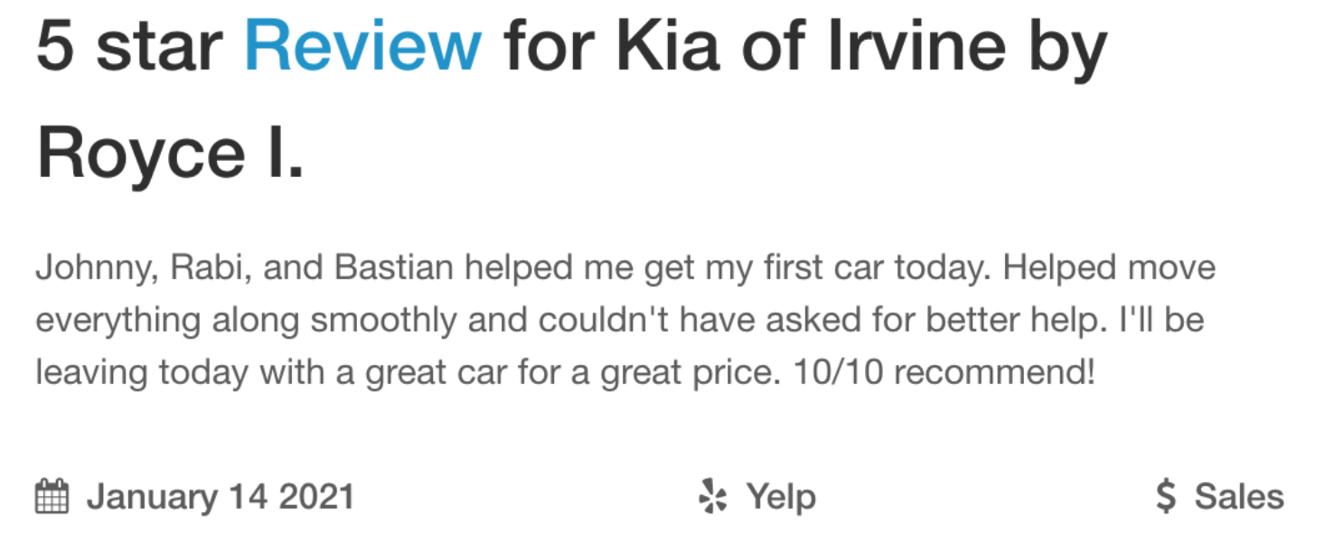Select the January 14 2021 date text

pos(221,497)
